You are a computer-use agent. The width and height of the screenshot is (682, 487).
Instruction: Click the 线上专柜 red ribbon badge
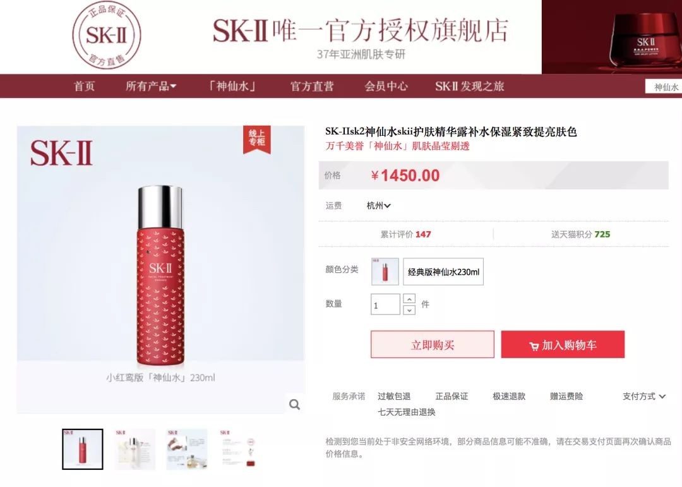[257, 140]
